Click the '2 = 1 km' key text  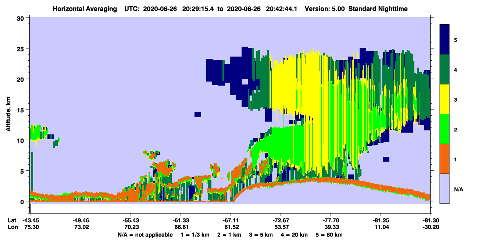point(229,235)
